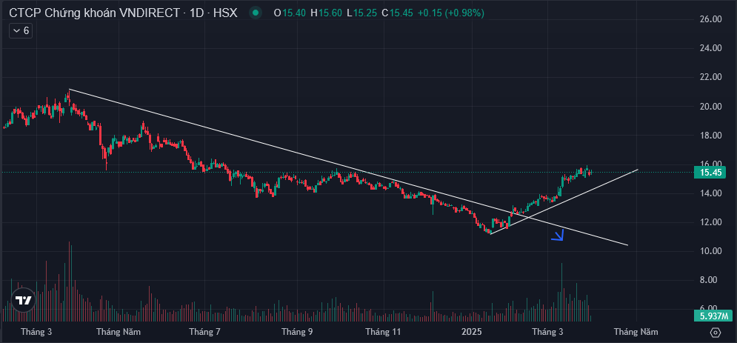Click the 22.00 price axis label
The image size is (737, 343).
click(x=710, y=77)
